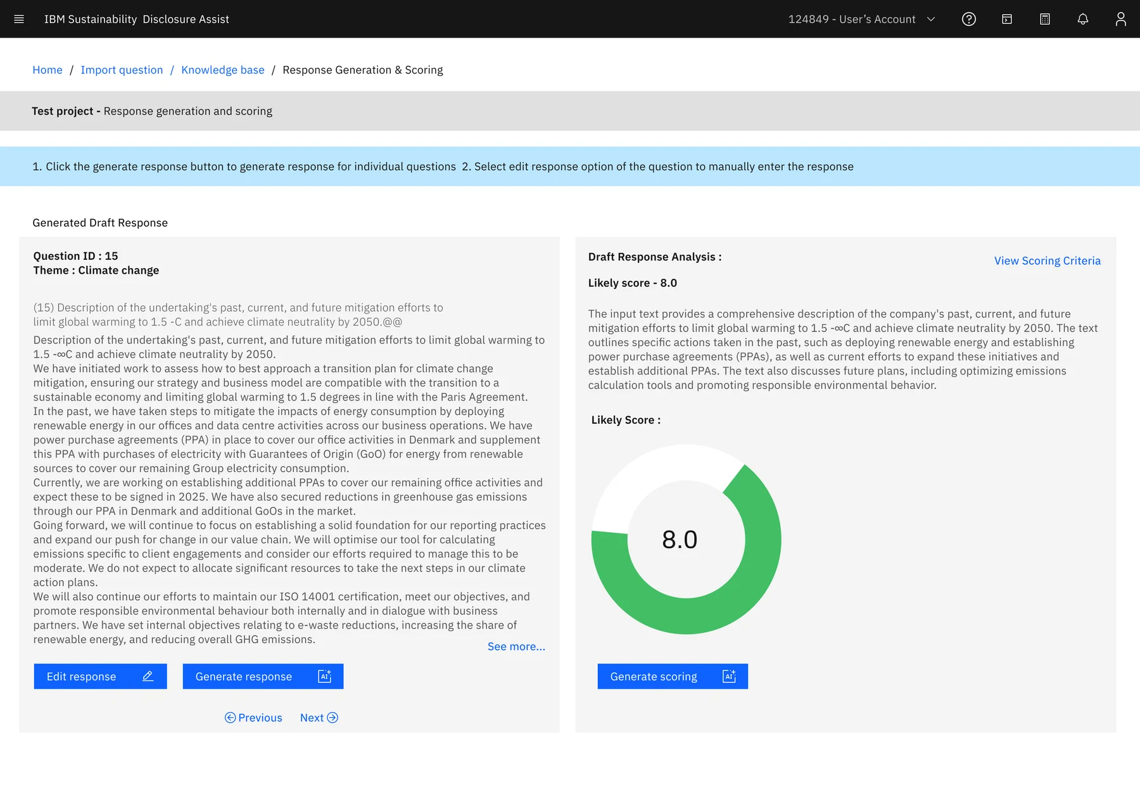1140x811 pixels.
Task: Click the 8.0 value in the donut center
Action: pyautogui.click(x=680, y=540)
